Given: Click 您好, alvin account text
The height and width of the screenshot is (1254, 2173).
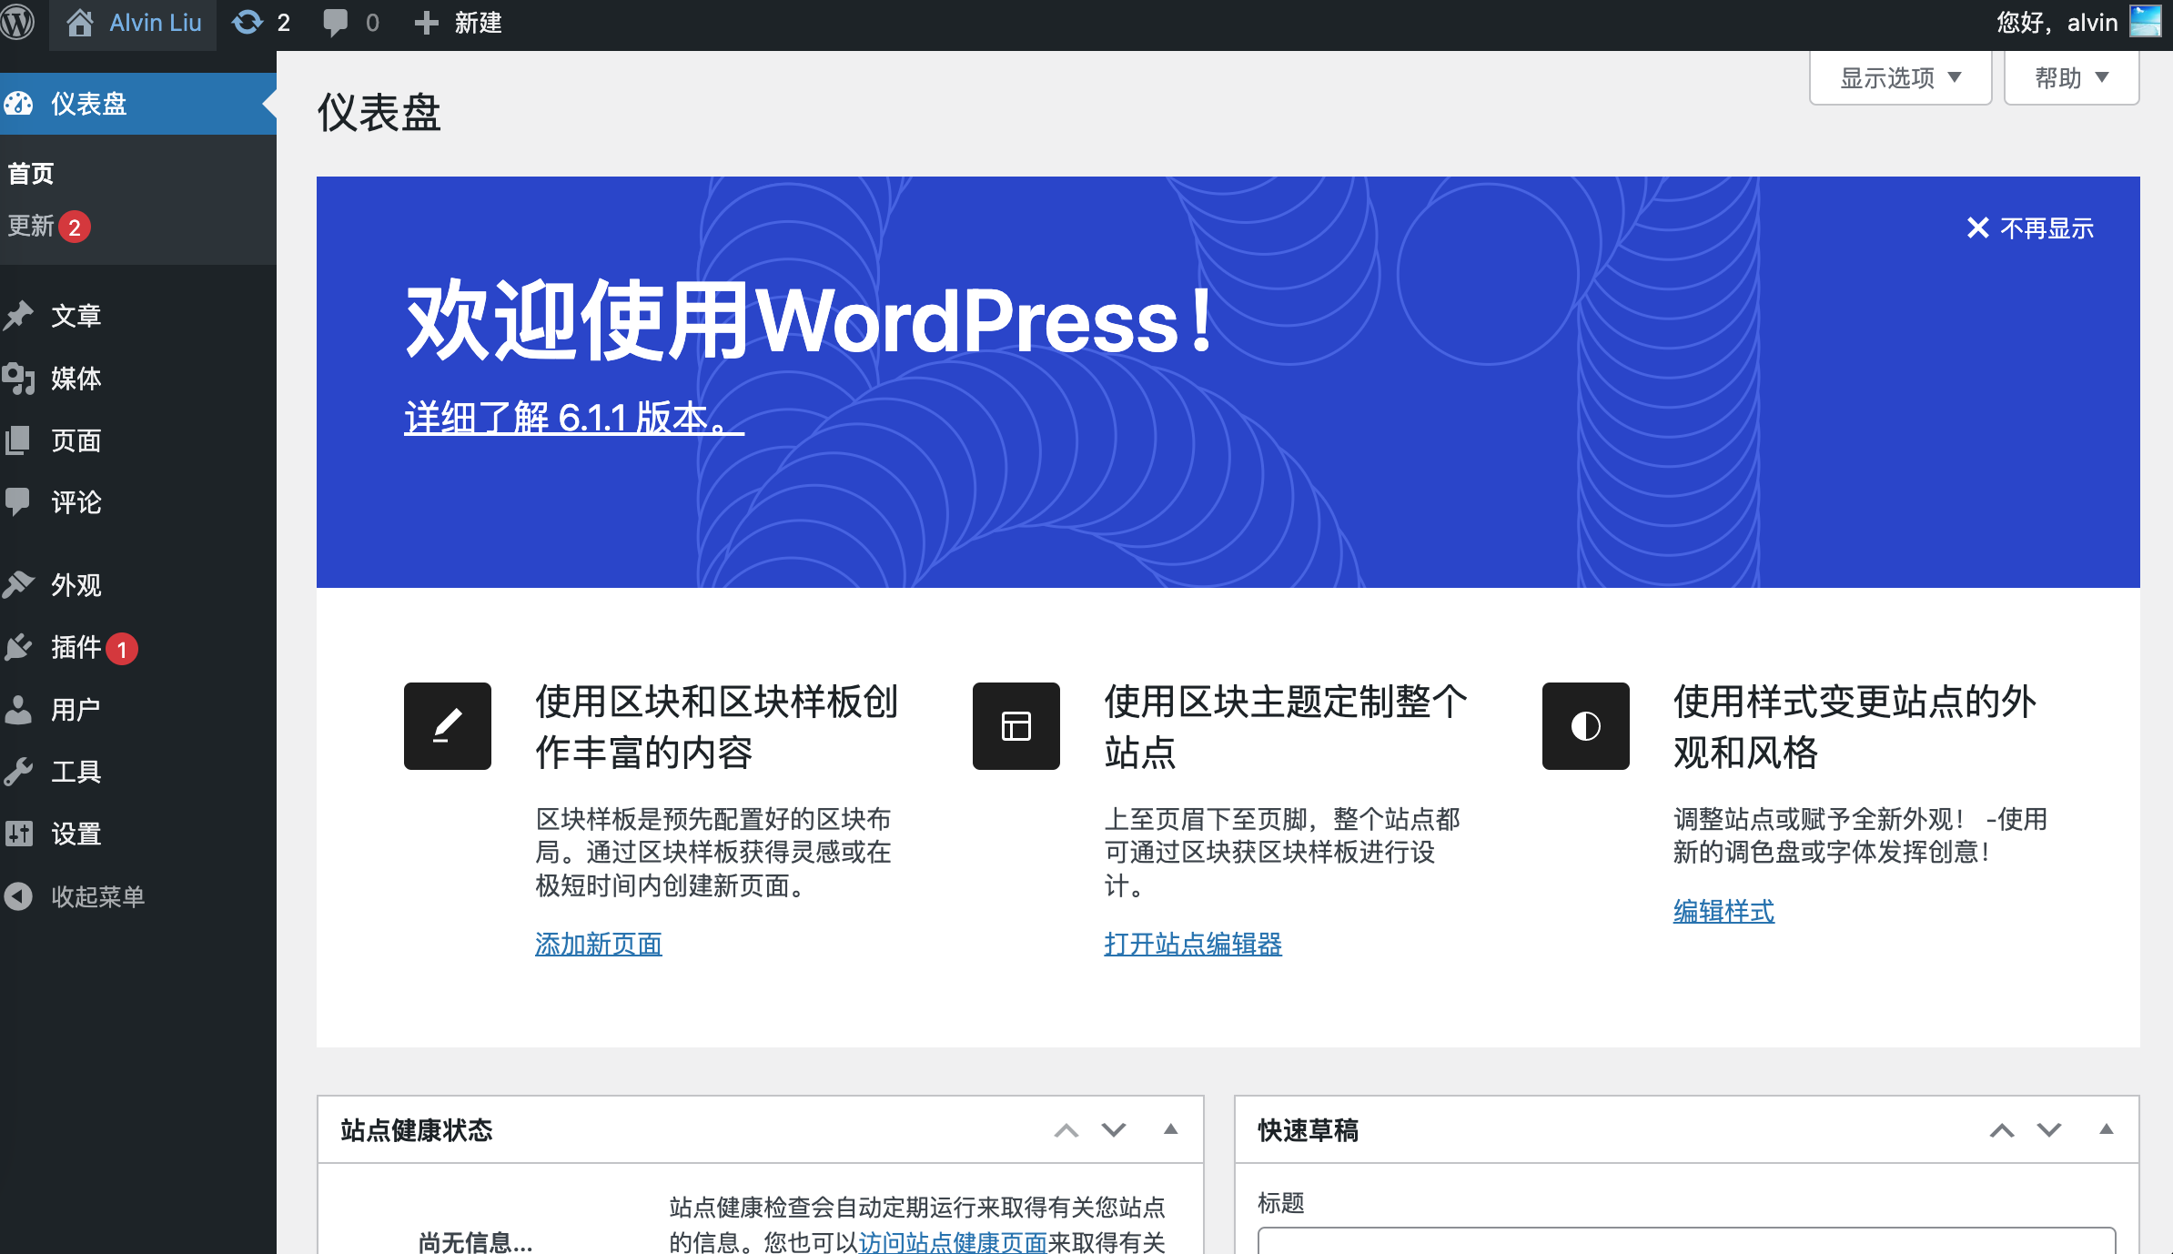Looking at the screenshot, I should (x=2057, y=22).
